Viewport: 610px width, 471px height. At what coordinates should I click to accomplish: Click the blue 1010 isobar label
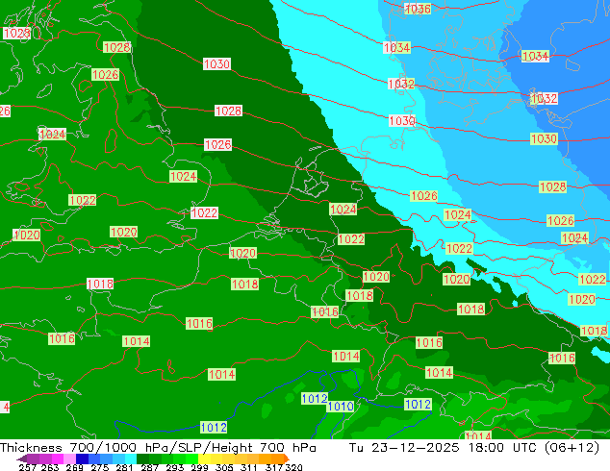(341, 407)
